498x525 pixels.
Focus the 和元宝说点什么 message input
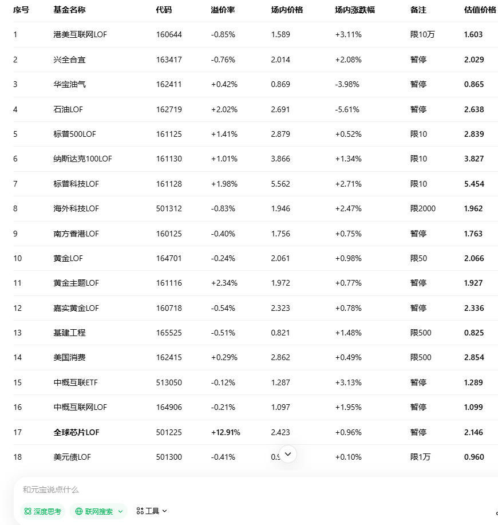(229, 490)
